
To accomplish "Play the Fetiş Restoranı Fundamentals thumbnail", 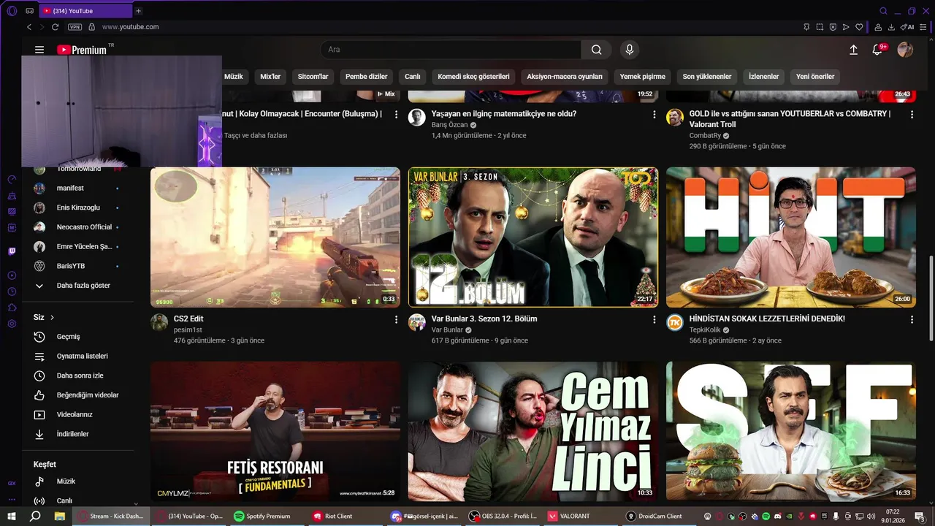I will tap(275, 431).
